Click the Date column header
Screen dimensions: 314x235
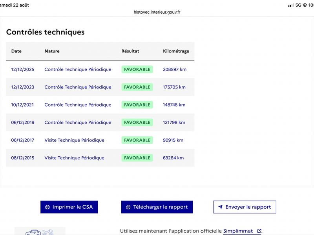[16, 51]
